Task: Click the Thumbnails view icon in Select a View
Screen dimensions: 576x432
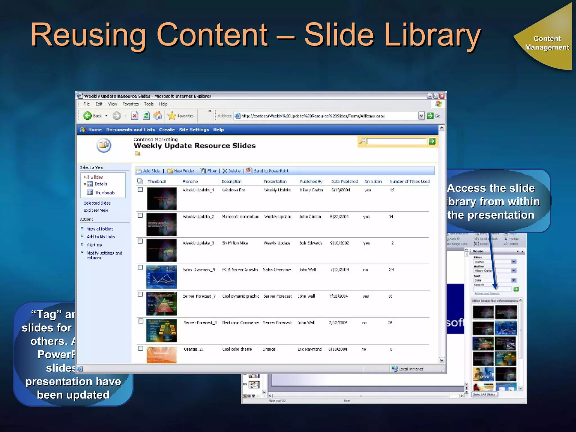Action: (90, 192)
